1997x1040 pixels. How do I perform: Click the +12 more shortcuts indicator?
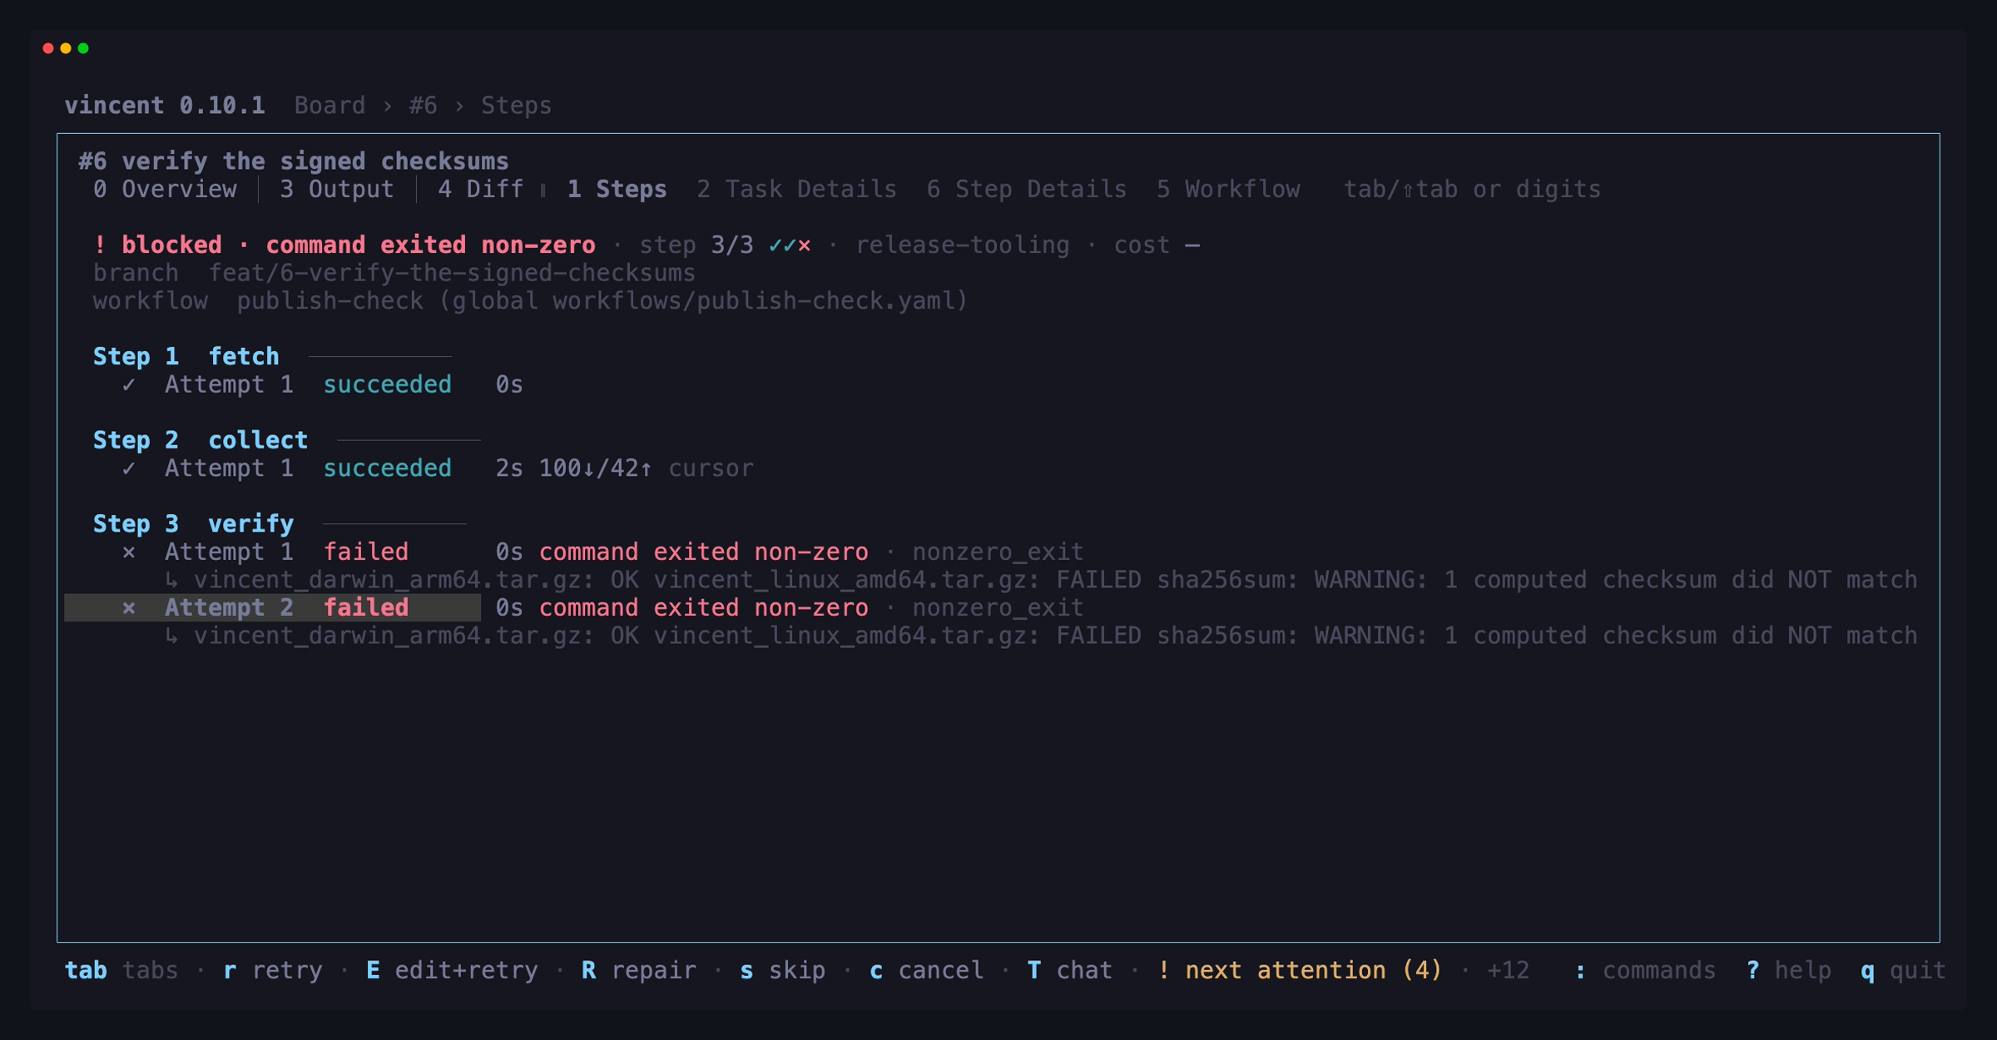(1508, 970)
